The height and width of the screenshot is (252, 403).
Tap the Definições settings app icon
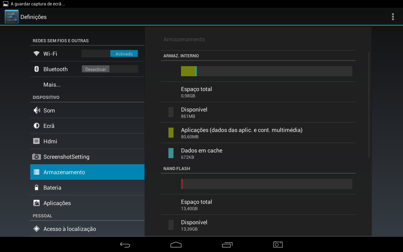(x=12, y=17)
